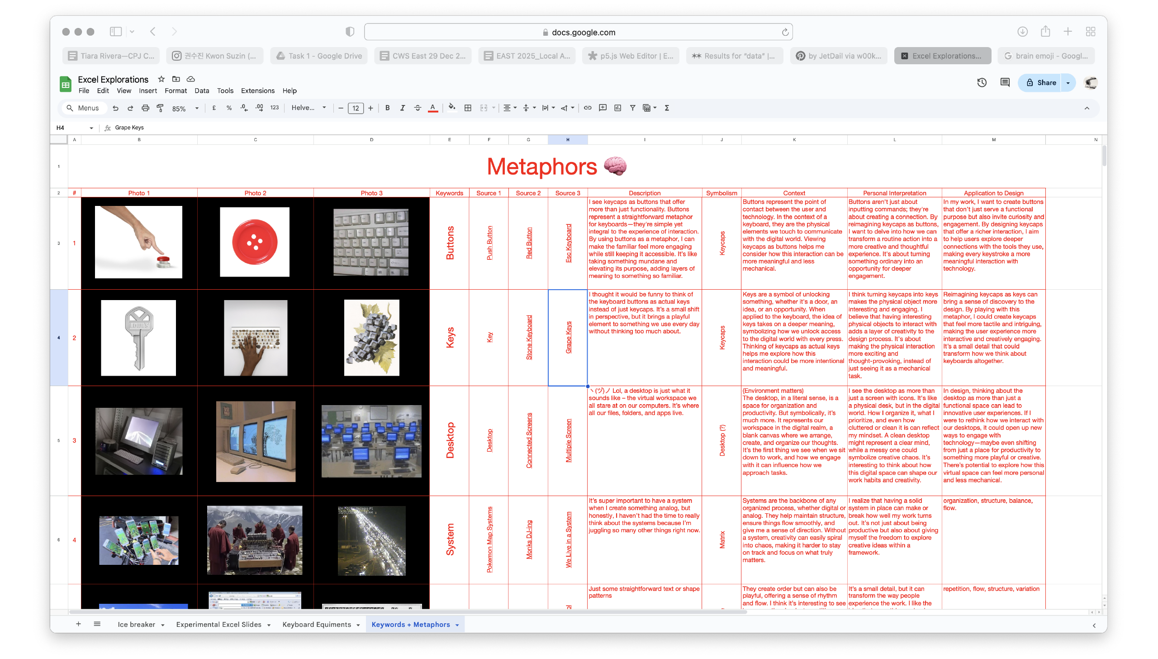Add a new sheet with plus button

point(78,624)
